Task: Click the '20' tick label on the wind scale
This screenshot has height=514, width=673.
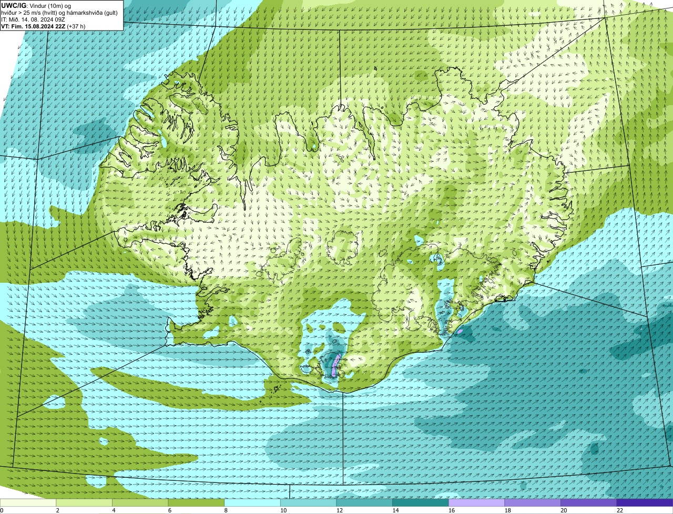Action: (564, 510)
